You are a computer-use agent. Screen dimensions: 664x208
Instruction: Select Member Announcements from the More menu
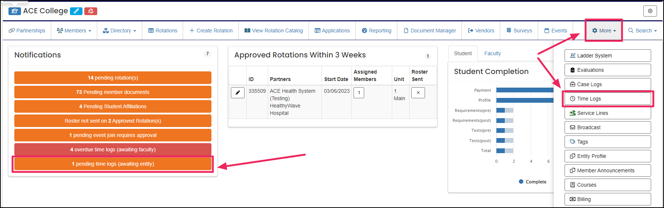pos(608,170)
